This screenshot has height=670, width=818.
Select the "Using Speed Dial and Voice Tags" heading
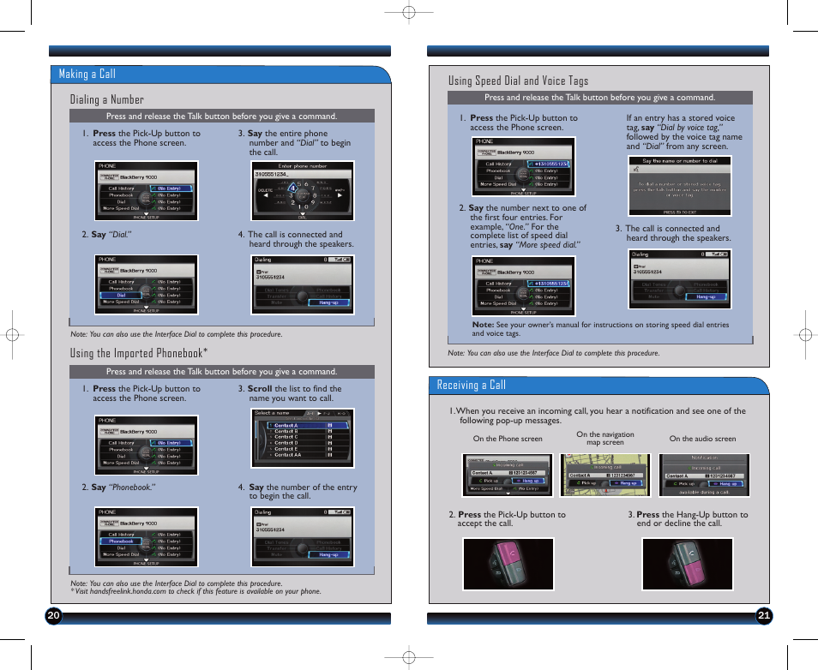point(519,81)
